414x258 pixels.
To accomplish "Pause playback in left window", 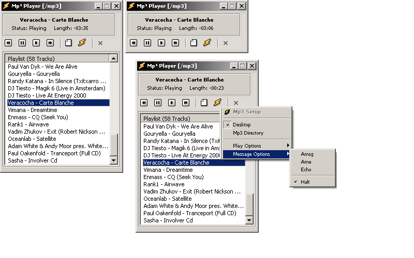I will tap(22, 43).
